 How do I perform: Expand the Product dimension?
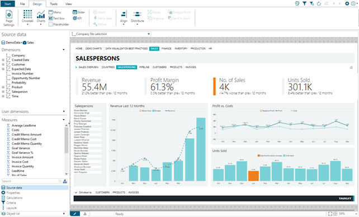click(x=3, y=87)
